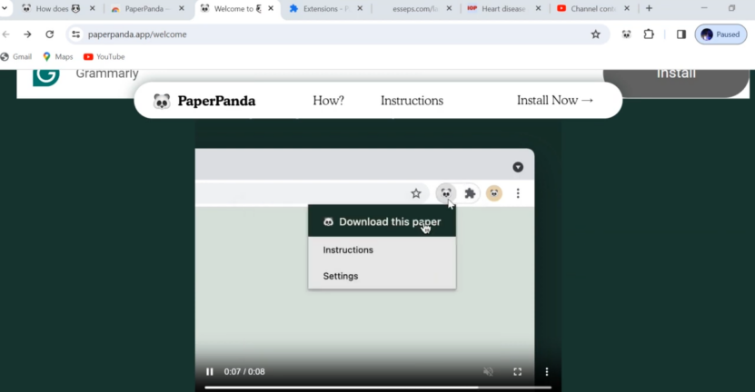This screenshot has height=392, width=755.
Task: Open the PaperPanda extension icon in Chrome toolbar
Action: pos(626,34)
